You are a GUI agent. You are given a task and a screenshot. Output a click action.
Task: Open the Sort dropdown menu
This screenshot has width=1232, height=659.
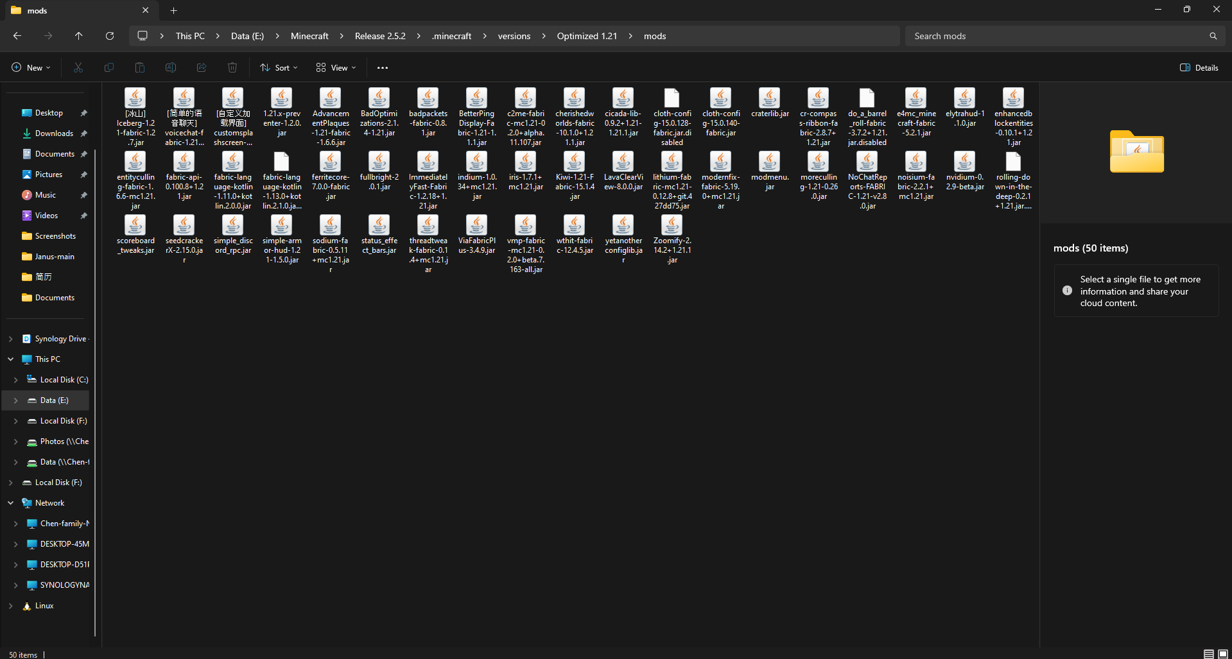pos(279,67)
